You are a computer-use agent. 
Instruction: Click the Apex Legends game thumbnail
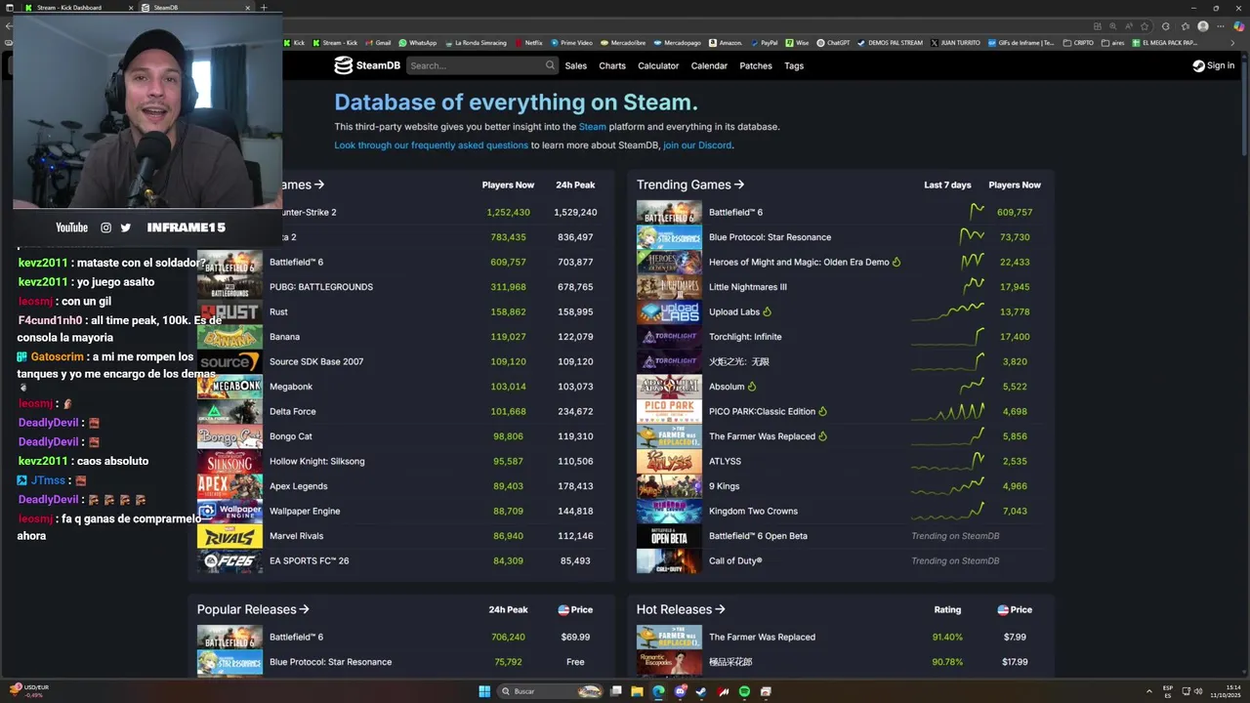229,486
